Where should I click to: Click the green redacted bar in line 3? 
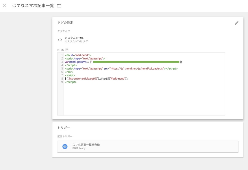tap(136, 62)
